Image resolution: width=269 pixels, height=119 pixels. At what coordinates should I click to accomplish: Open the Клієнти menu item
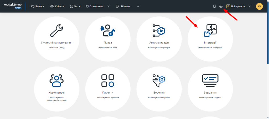tap(57, 6)
